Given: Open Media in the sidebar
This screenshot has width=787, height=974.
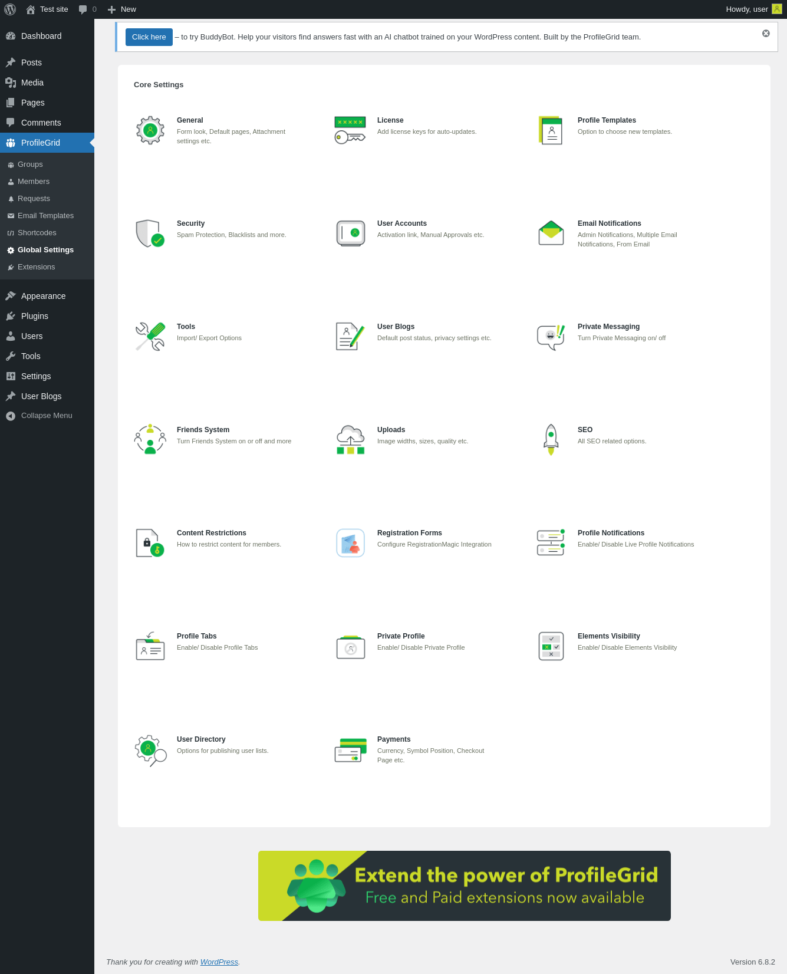Looking at the screenshot, I should [x=47, y=83].
